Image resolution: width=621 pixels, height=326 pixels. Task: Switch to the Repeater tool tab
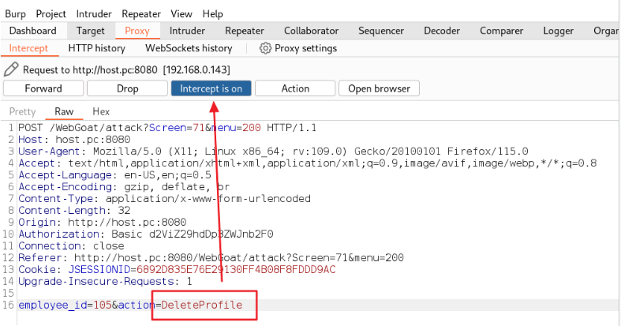245,31
